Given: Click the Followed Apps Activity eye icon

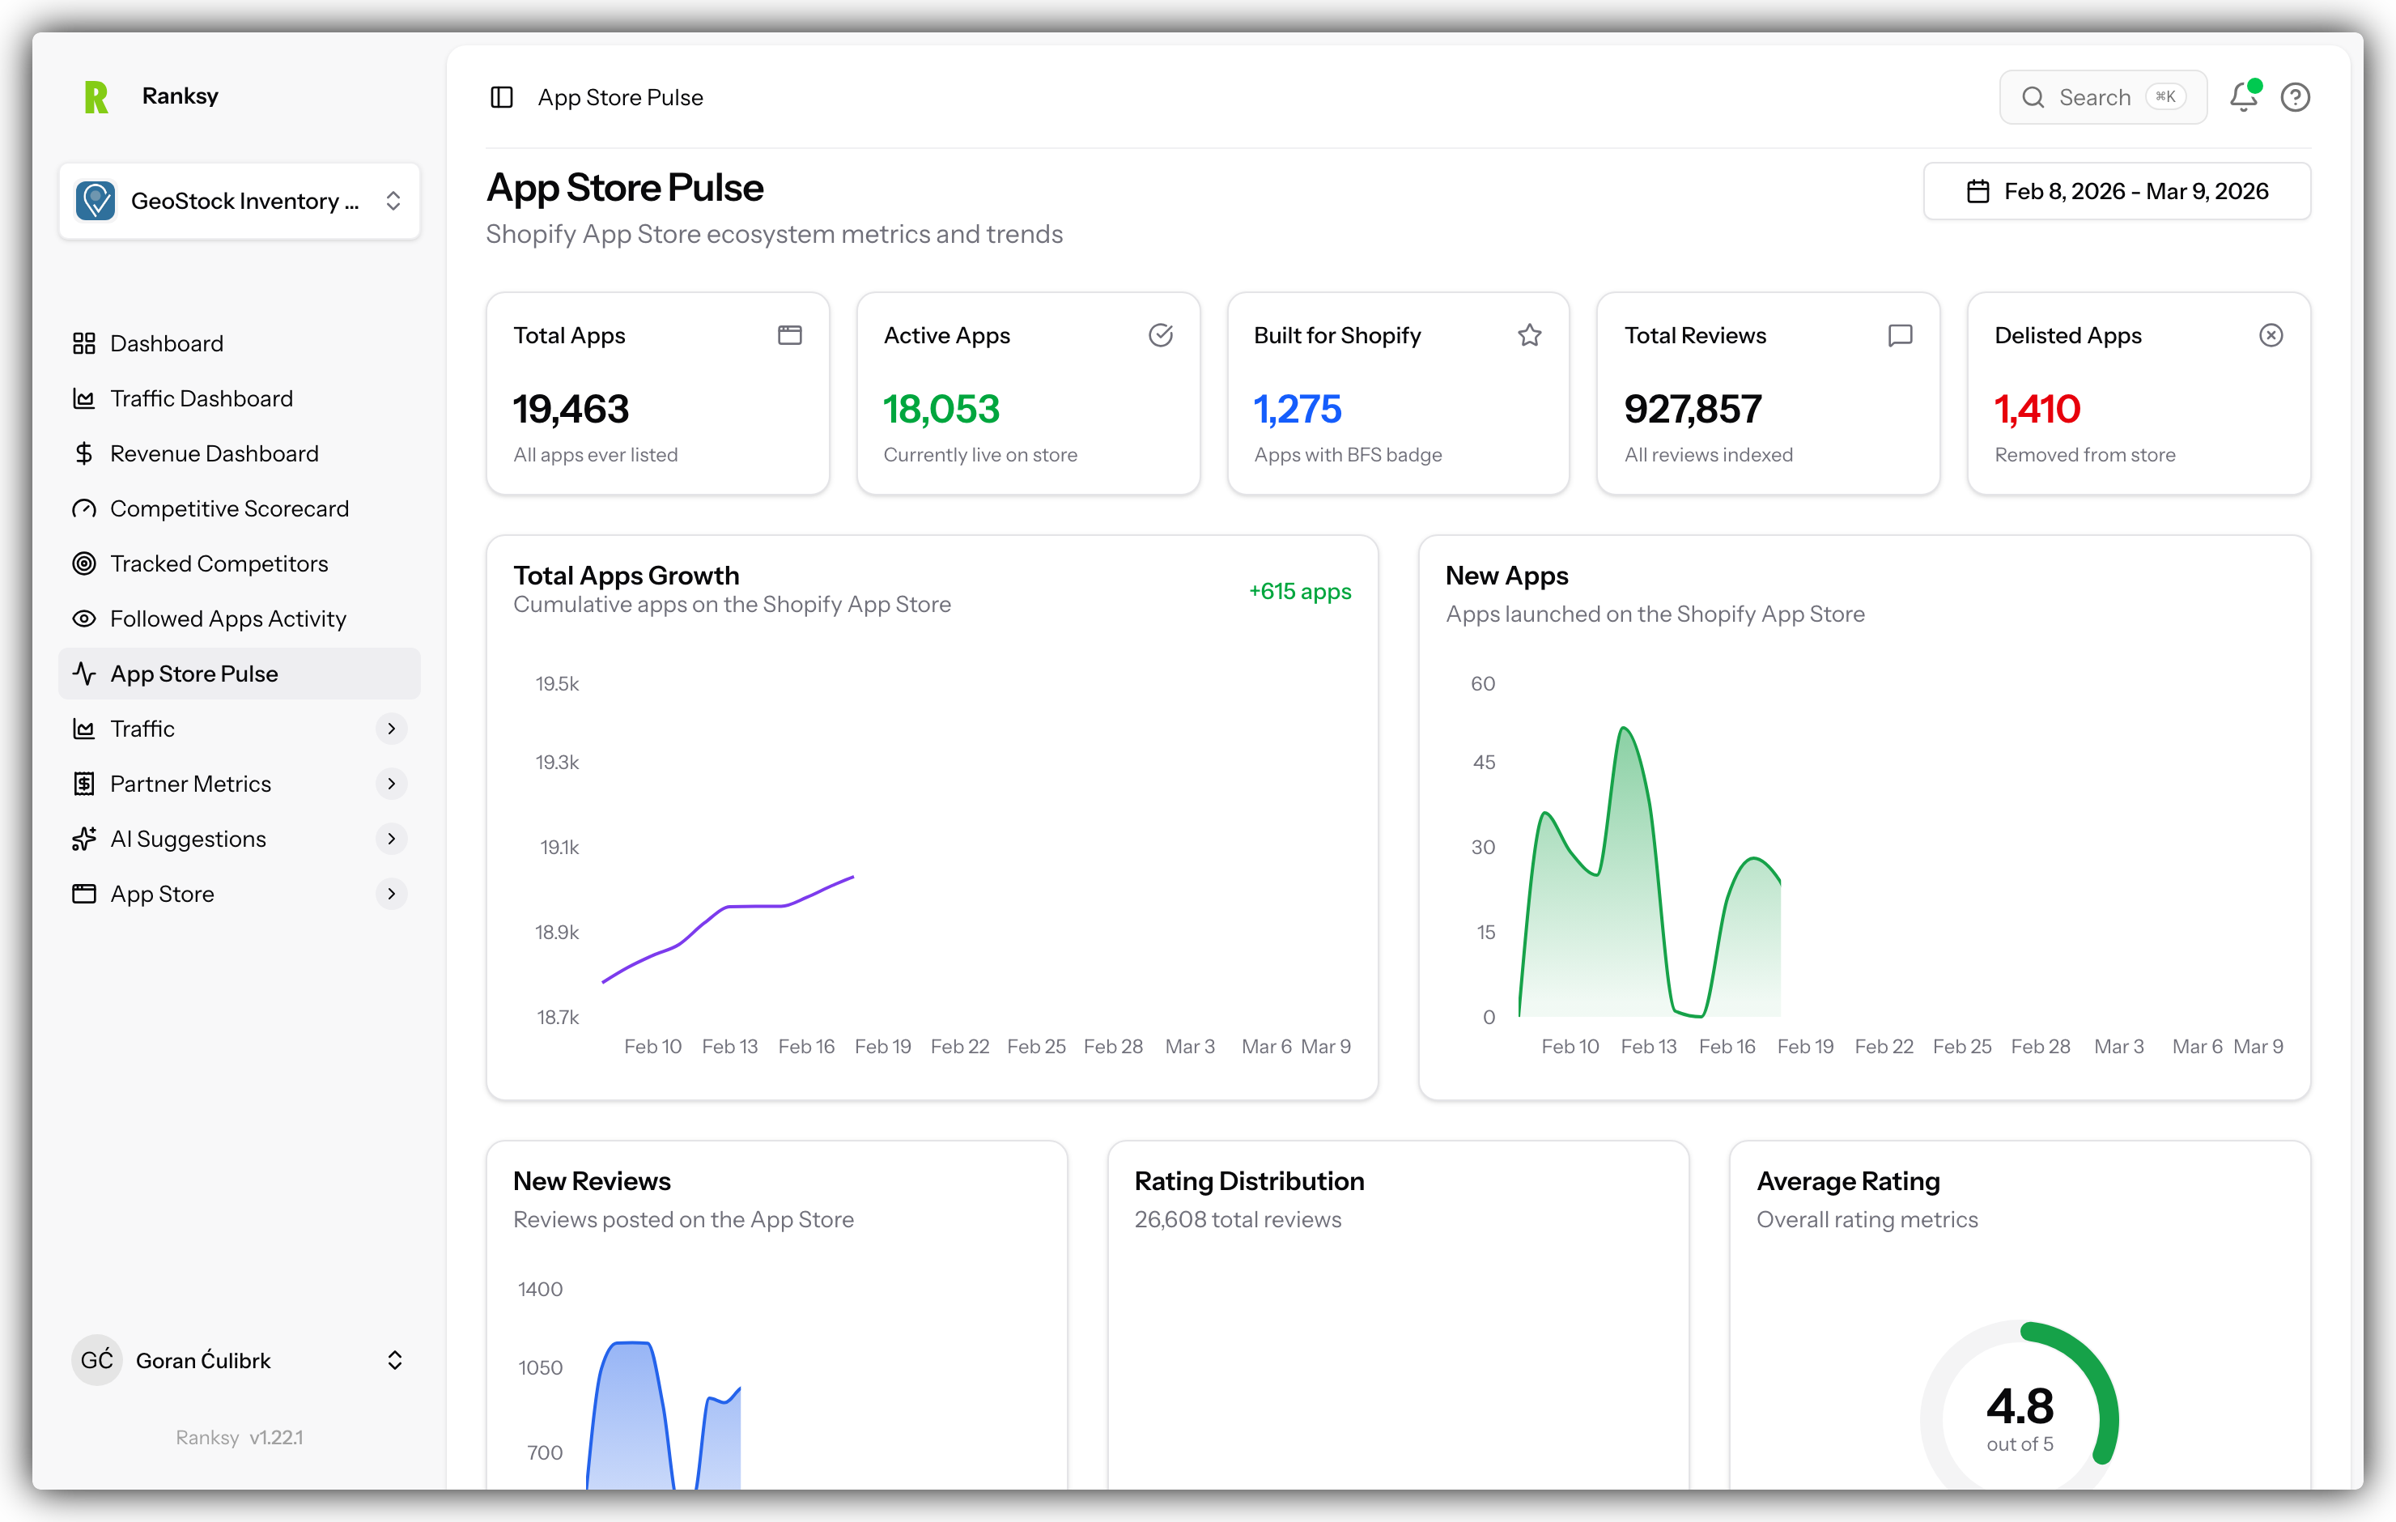Looking at the screenshot, I should pos(84,619).
